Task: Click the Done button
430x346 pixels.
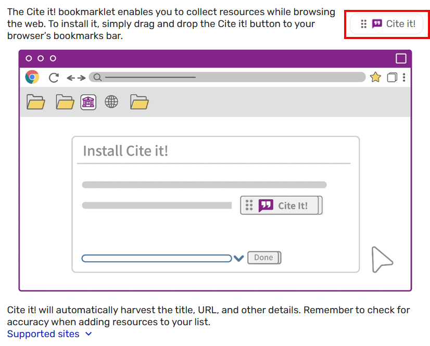Action: pyautogui.click(x=264, y=258)
